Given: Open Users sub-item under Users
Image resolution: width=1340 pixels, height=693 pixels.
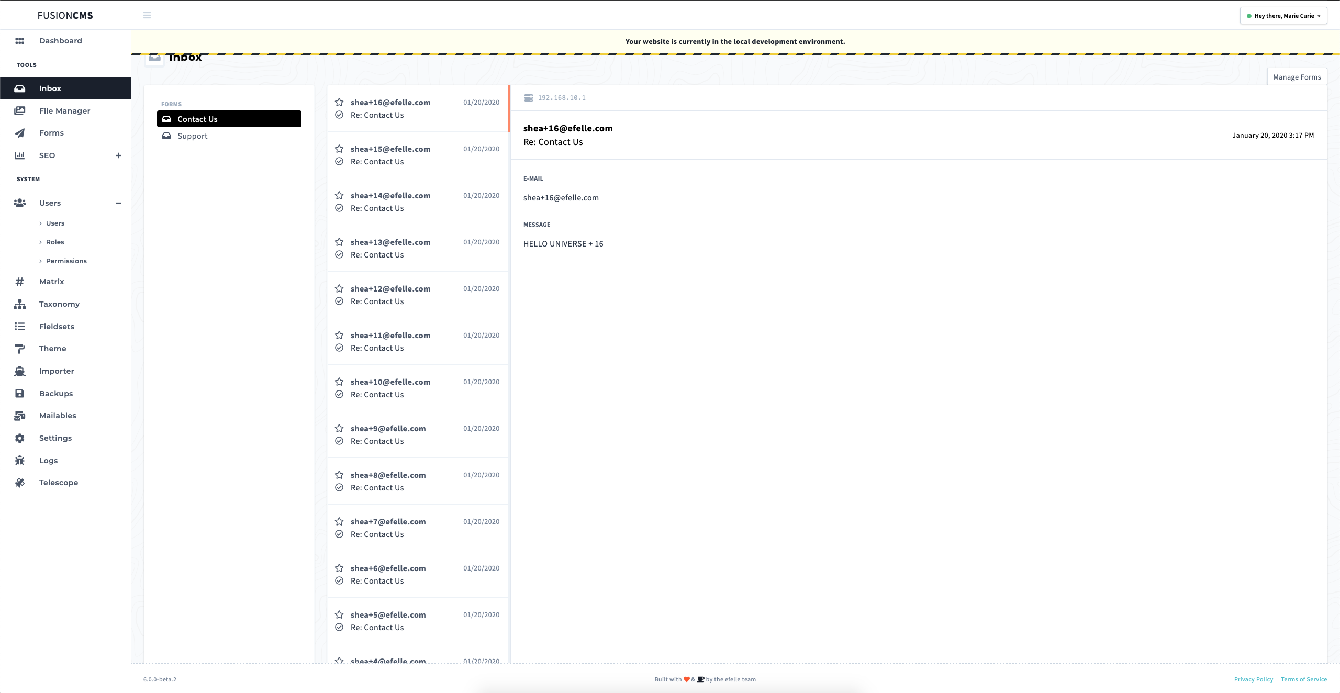Looking at the screenshot, I should click(x=55, y=223).
